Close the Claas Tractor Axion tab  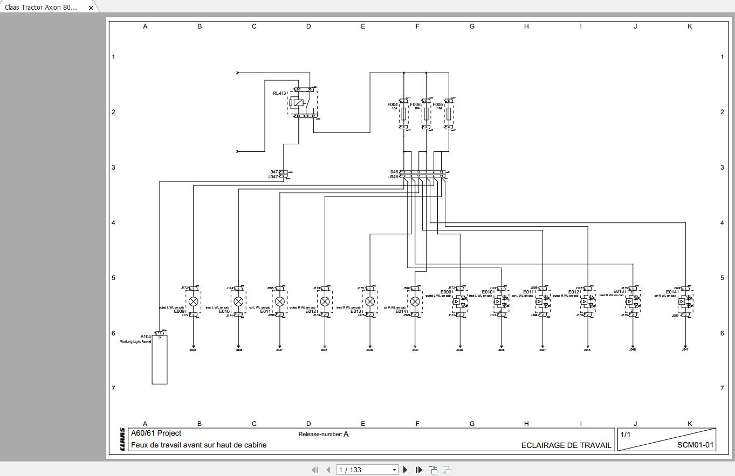coord(91,8)
